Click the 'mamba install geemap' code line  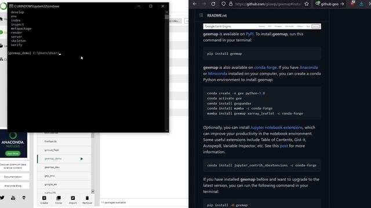pyautogui.click(x=255, y=113)
